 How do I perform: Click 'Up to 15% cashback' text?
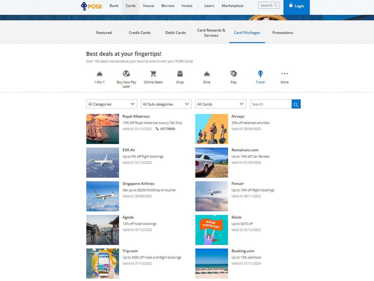click(x=246, y=258)
